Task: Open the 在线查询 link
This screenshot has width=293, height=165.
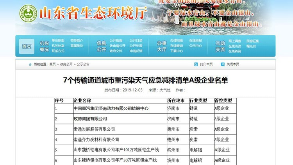Action: pos(177,46)
